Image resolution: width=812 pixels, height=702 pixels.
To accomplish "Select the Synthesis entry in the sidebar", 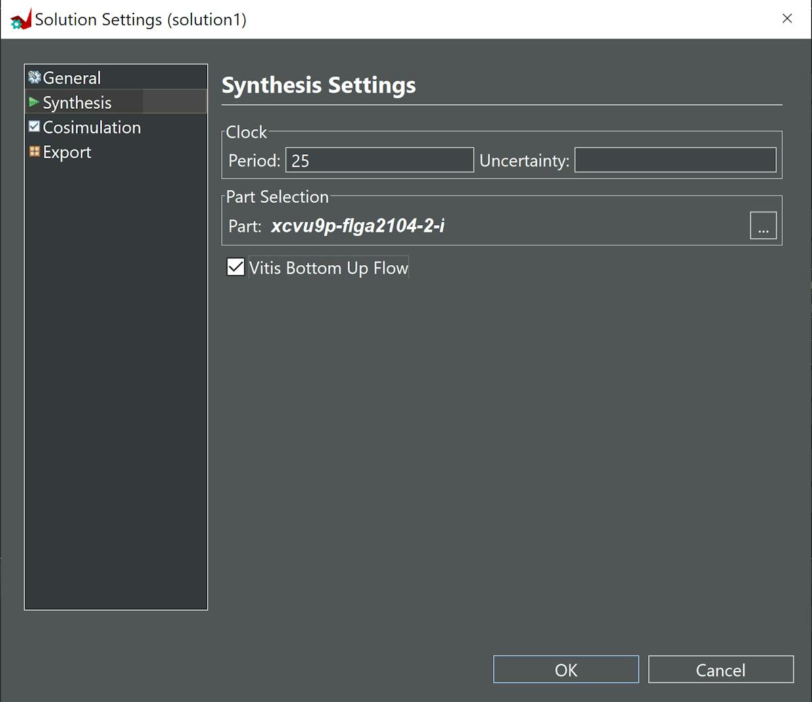I will (x=77, y=103).
